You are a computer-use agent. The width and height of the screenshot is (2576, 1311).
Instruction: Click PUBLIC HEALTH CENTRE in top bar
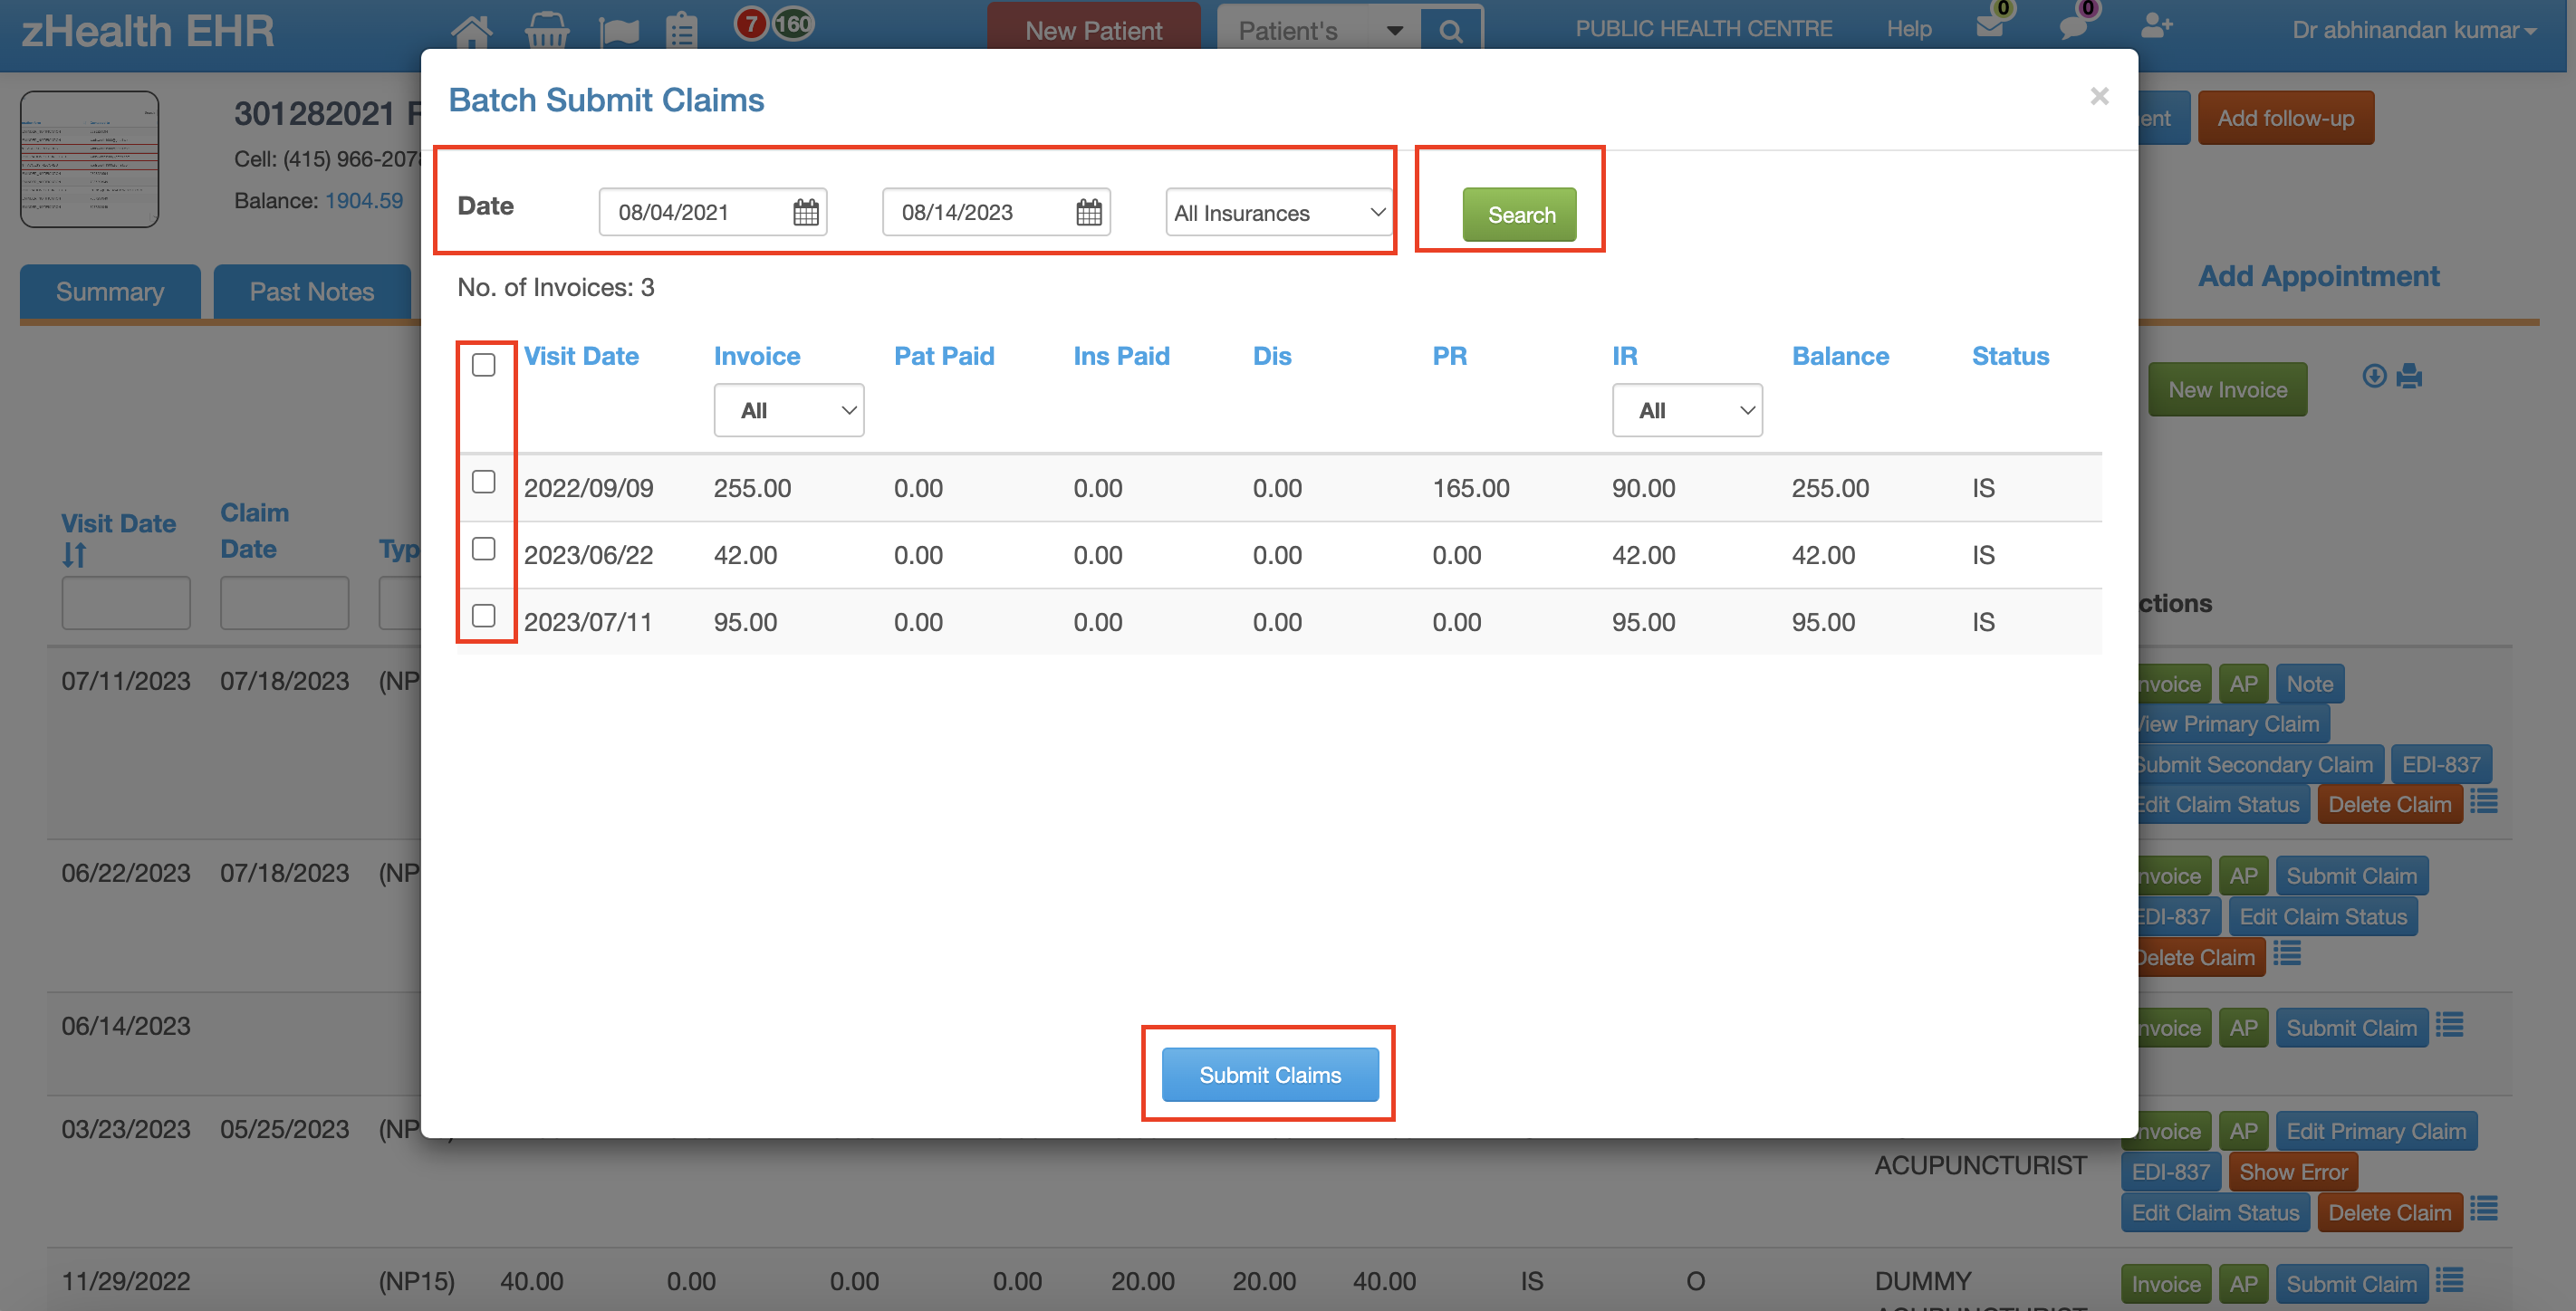(1703, 29)
